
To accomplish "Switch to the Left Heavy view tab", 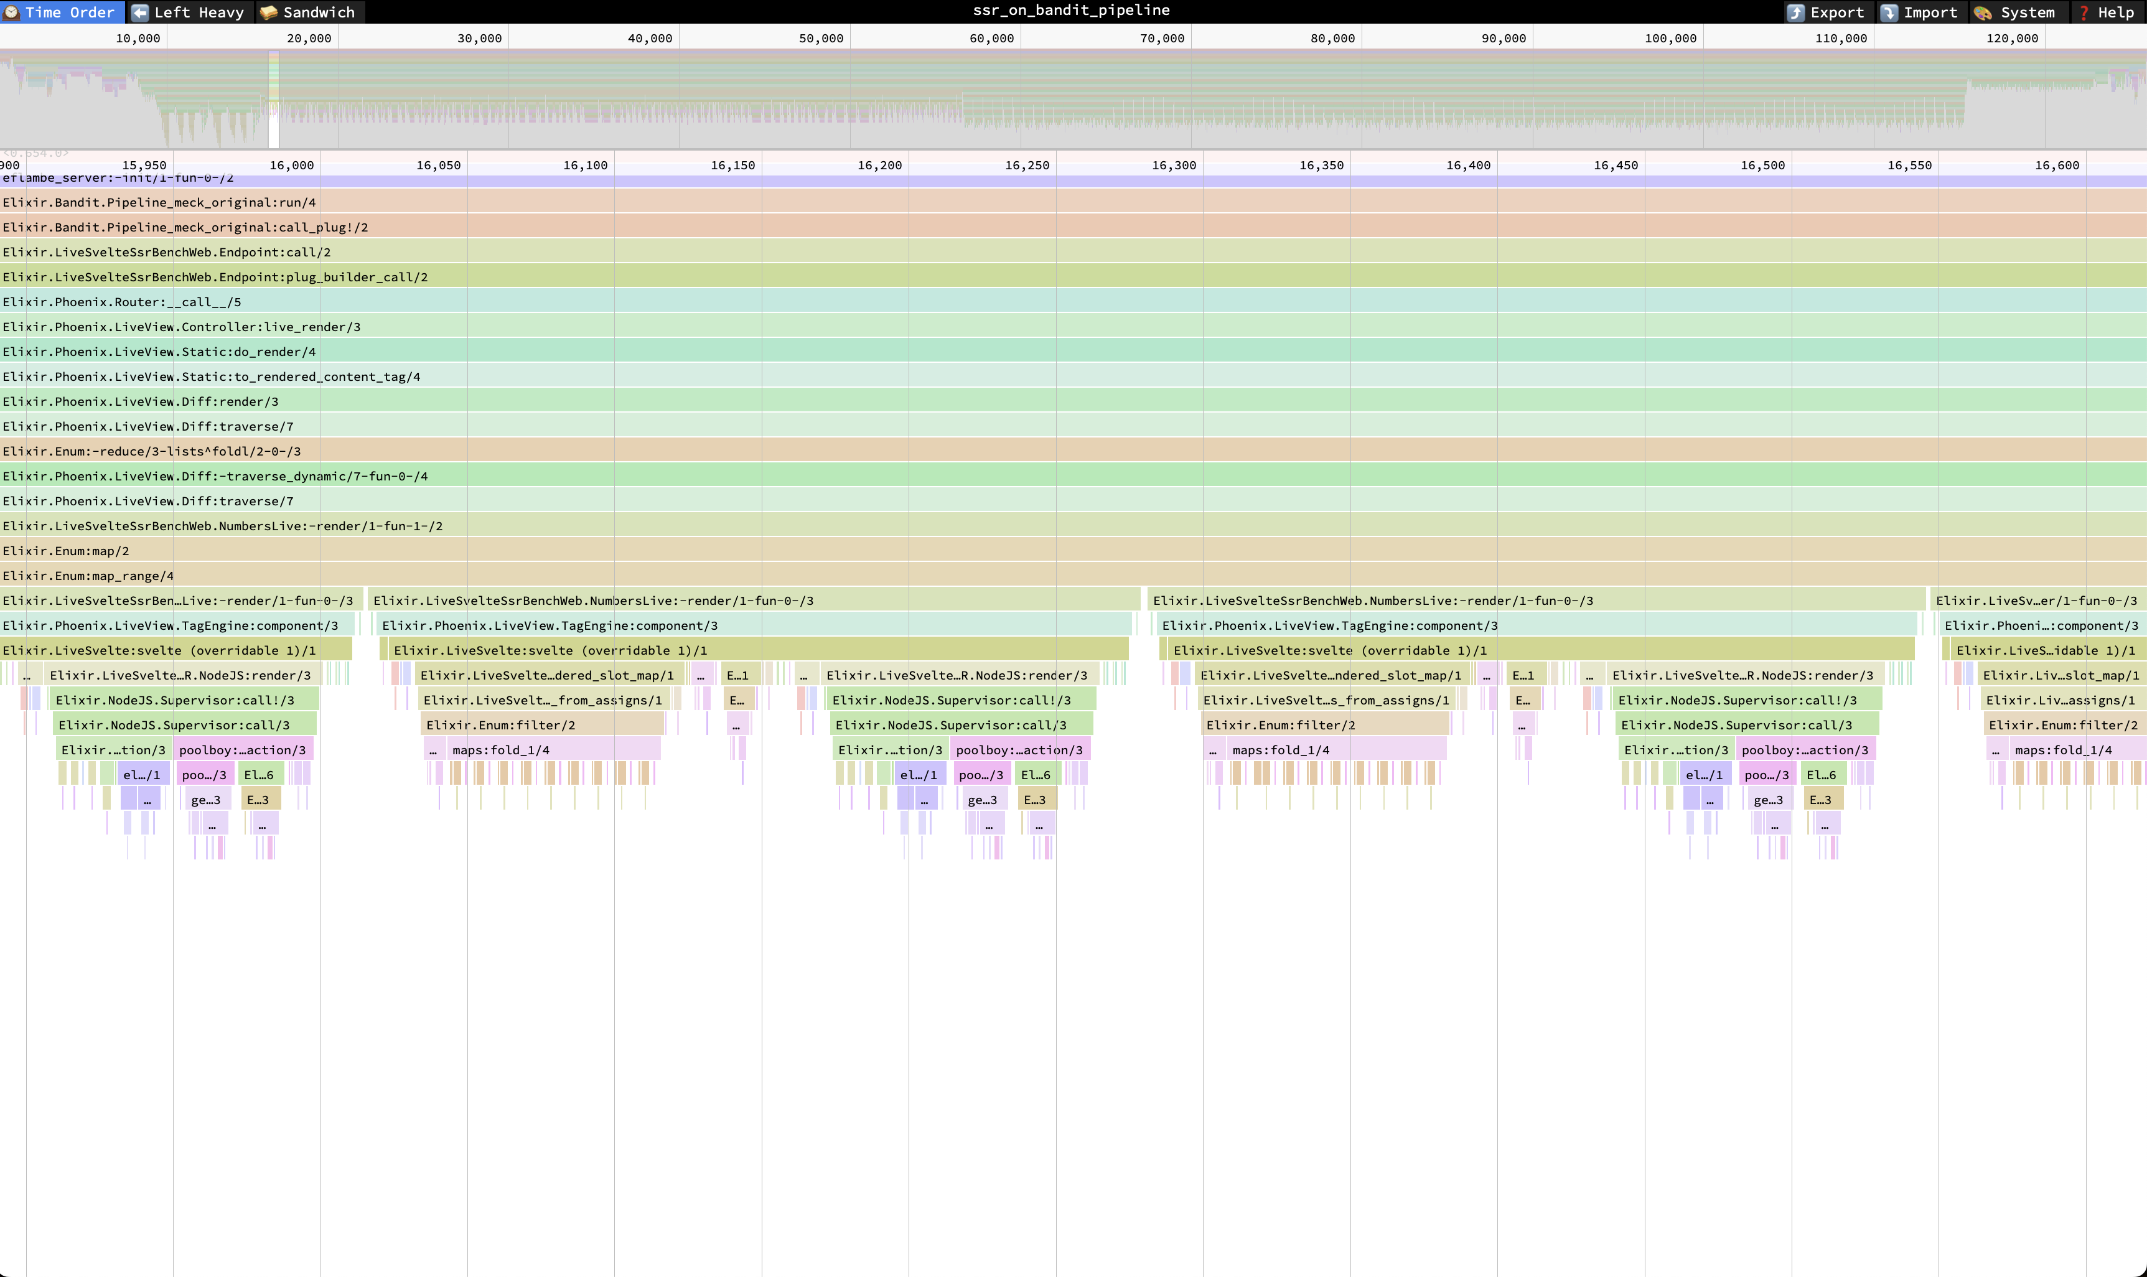I will point(190,12).
